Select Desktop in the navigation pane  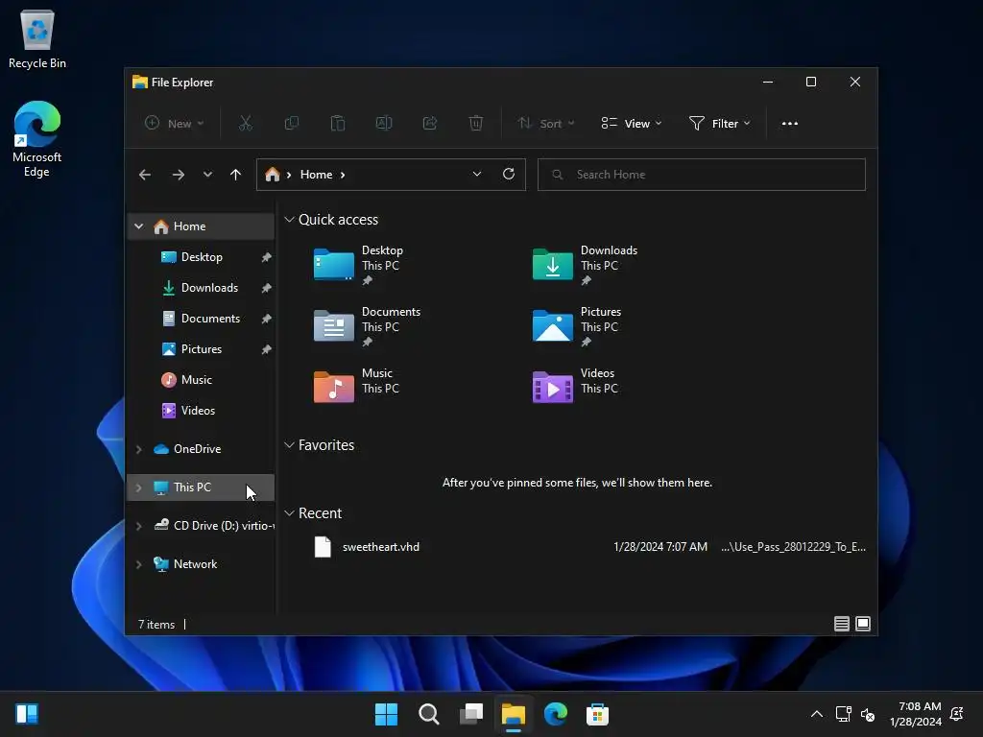point(202,257)
